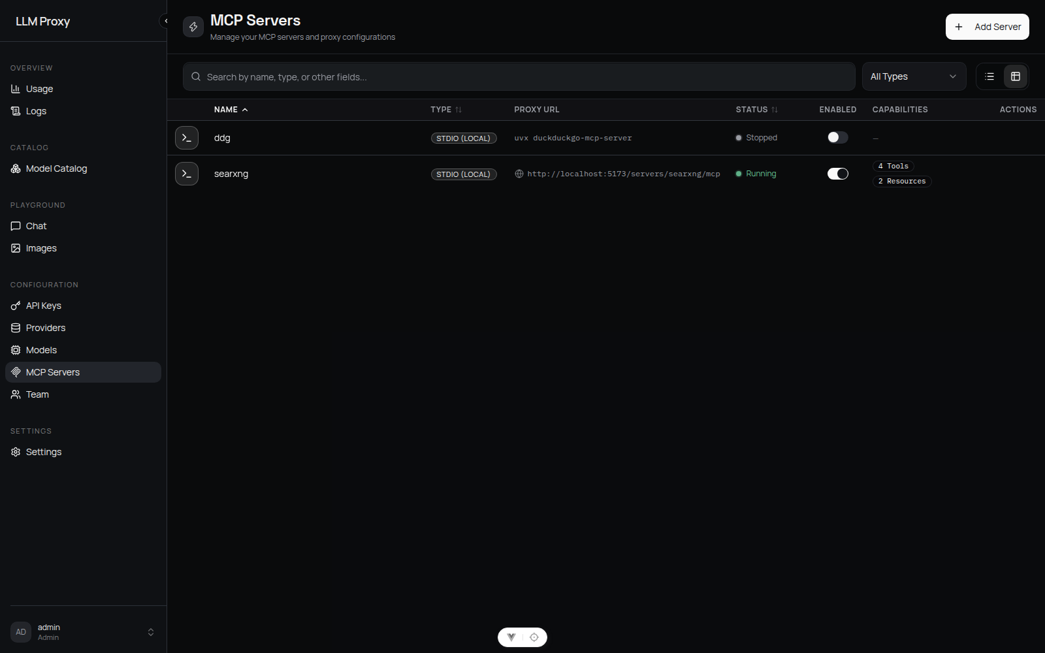Image resolution: width=1045 pixels, height=653 pixels.
Task: Click the searxng proxy URL
Action: [x=623, y=174]
